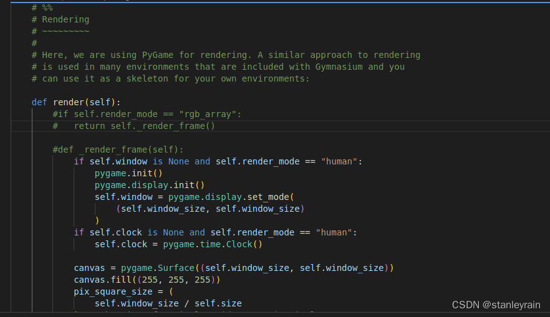This screenshot has height=317, width=550.
Task: Click 'self.window_size / self.size' line
Action: click(168, 303)
